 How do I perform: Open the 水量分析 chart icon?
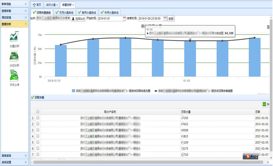click(x=14, y=37)
